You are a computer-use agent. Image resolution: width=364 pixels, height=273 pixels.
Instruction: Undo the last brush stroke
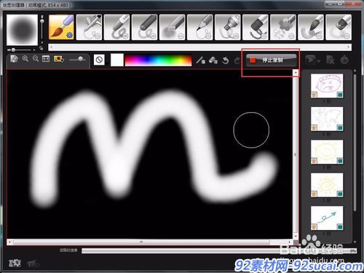click(x=226, y=60)
